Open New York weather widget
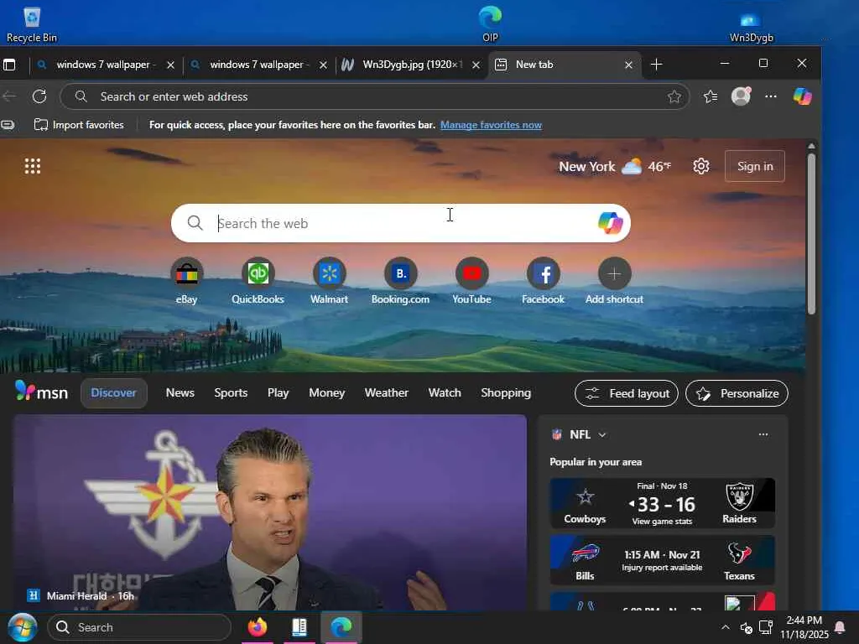 click(x=615, y=166)
